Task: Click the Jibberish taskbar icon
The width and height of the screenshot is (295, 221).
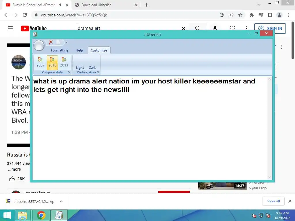Action: (x=59, y=215)
